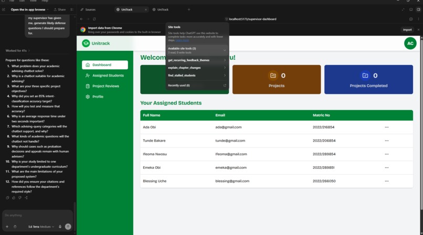Open row actions for Tunde Bakare
423x235 pixels.
[x=387, y=141]
